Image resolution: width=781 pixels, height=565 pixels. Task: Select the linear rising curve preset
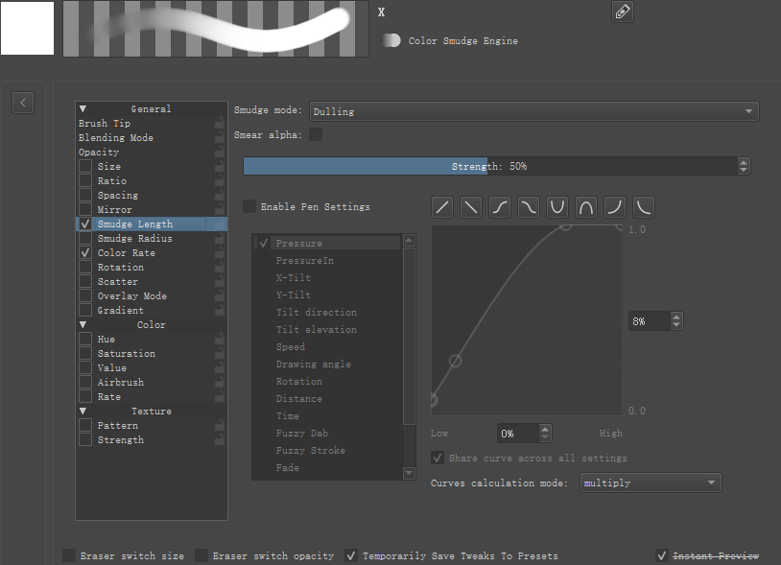pyautogui.click(x=442, y=207)
